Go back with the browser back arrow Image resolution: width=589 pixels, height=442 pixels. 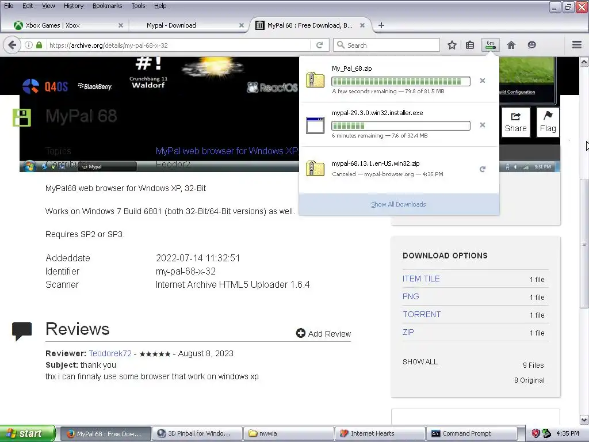point(12,45)
